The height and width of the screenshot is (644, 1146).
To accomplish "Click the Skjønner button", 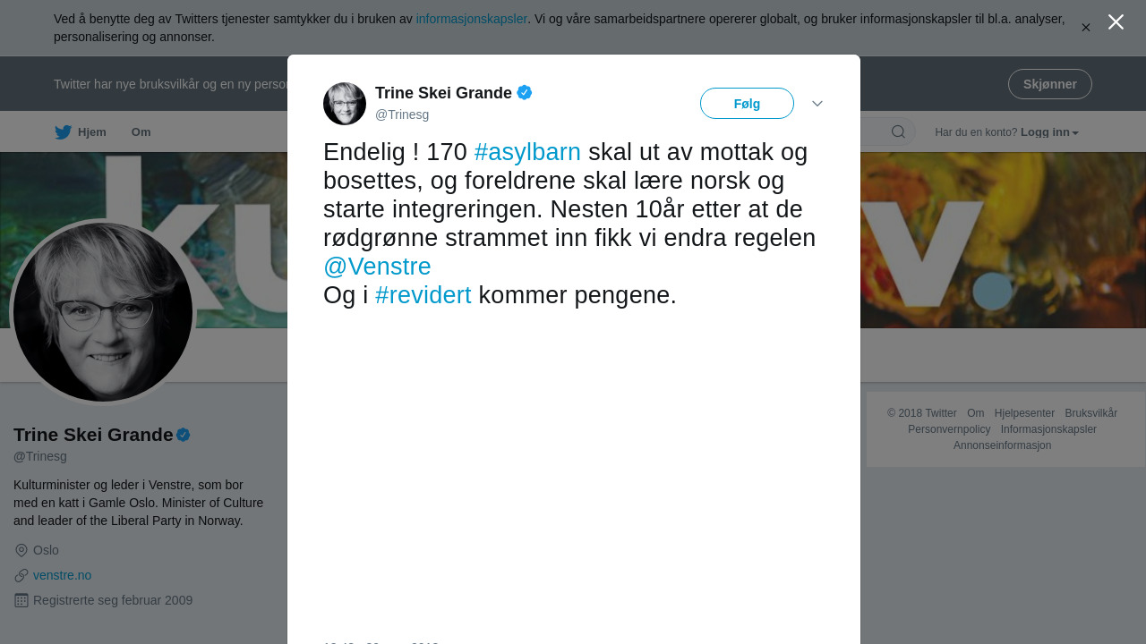I will point(1050,84).
